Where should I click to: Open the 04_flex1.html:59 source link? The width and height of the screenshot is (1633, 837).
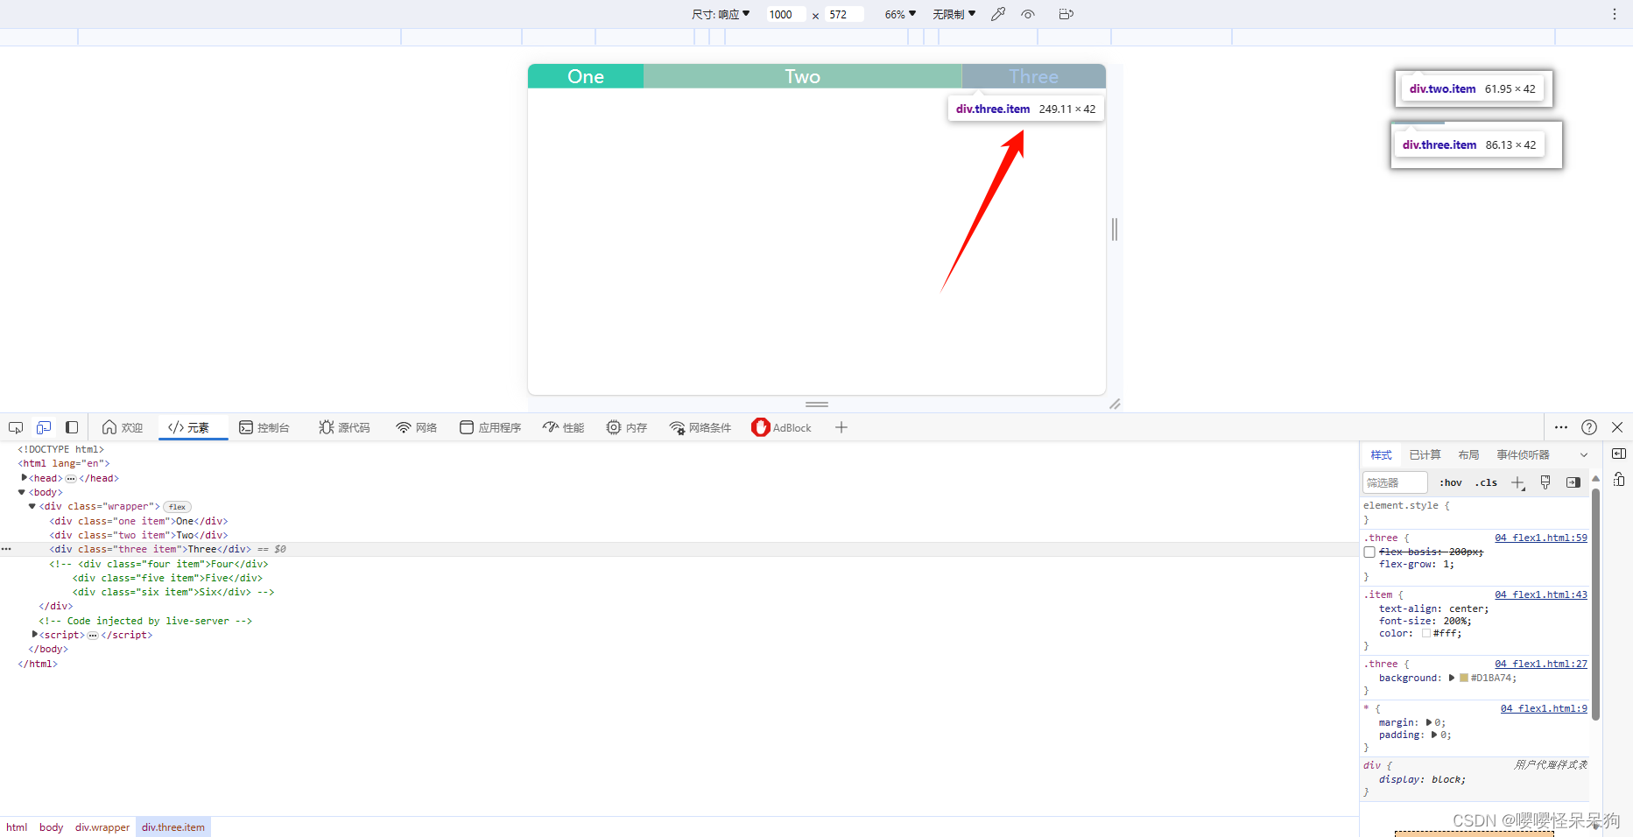coord(1541,538)
